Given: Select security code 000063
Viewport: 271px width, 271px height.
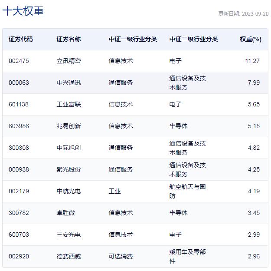Looking at the screenshot, I should 19,83.
